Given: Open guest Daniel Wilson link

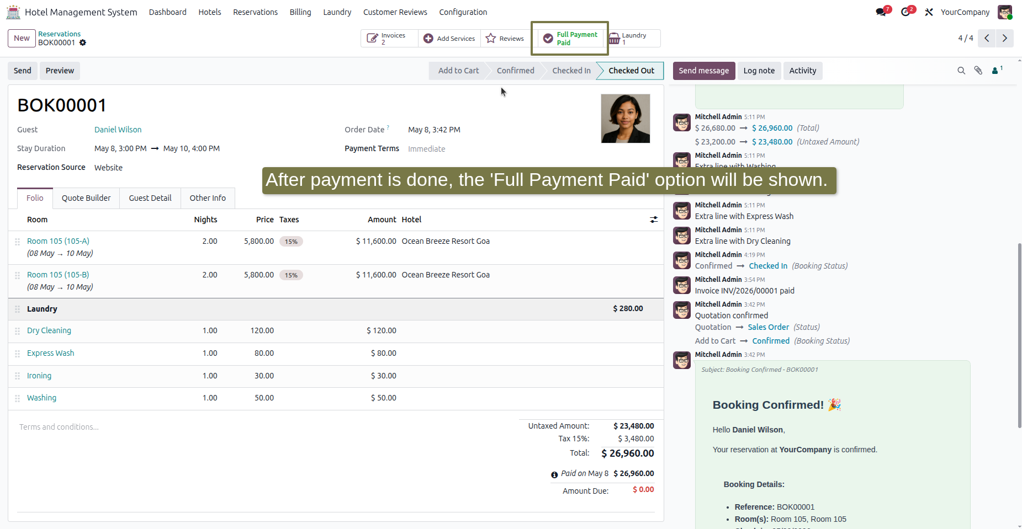Looking at the screenshot, I should coord(118,130).
